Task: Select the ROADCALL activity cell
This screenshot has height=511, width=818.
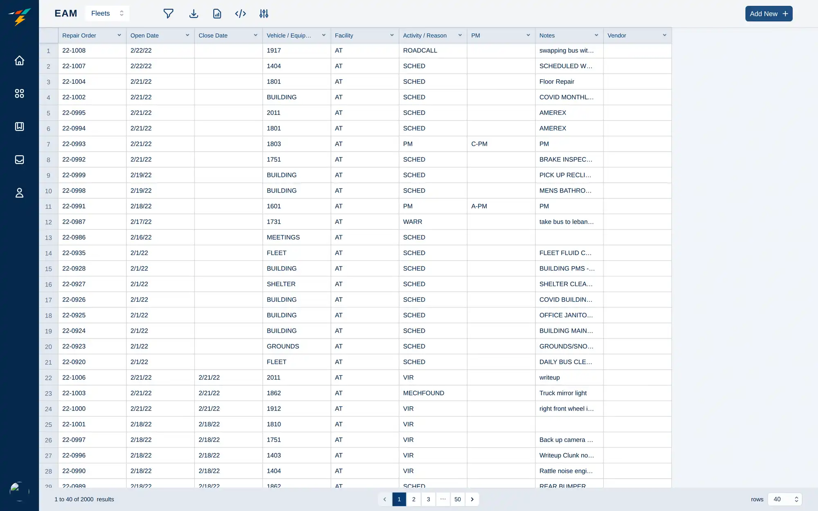Action: point(433,51)
